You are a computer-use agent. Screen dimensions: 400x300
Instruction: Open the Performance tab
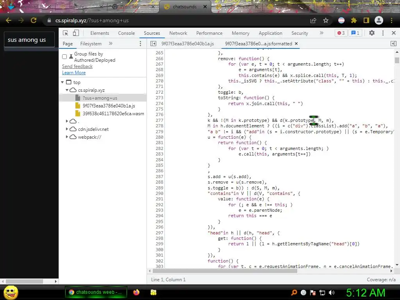[209, 33]
